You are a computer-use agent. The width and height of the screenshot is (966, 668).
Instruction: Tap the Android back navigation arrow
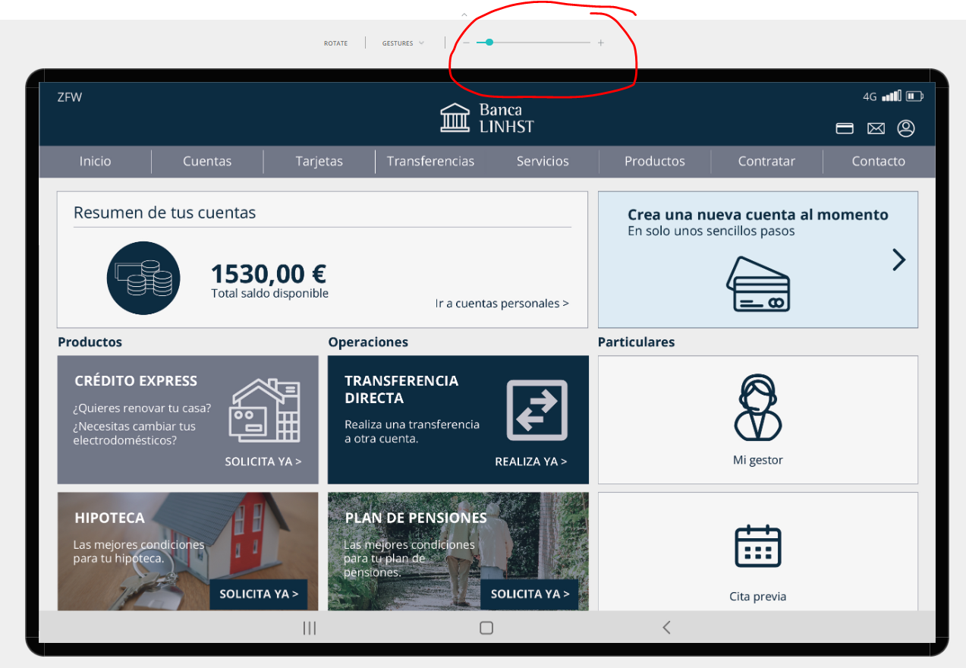666,628
